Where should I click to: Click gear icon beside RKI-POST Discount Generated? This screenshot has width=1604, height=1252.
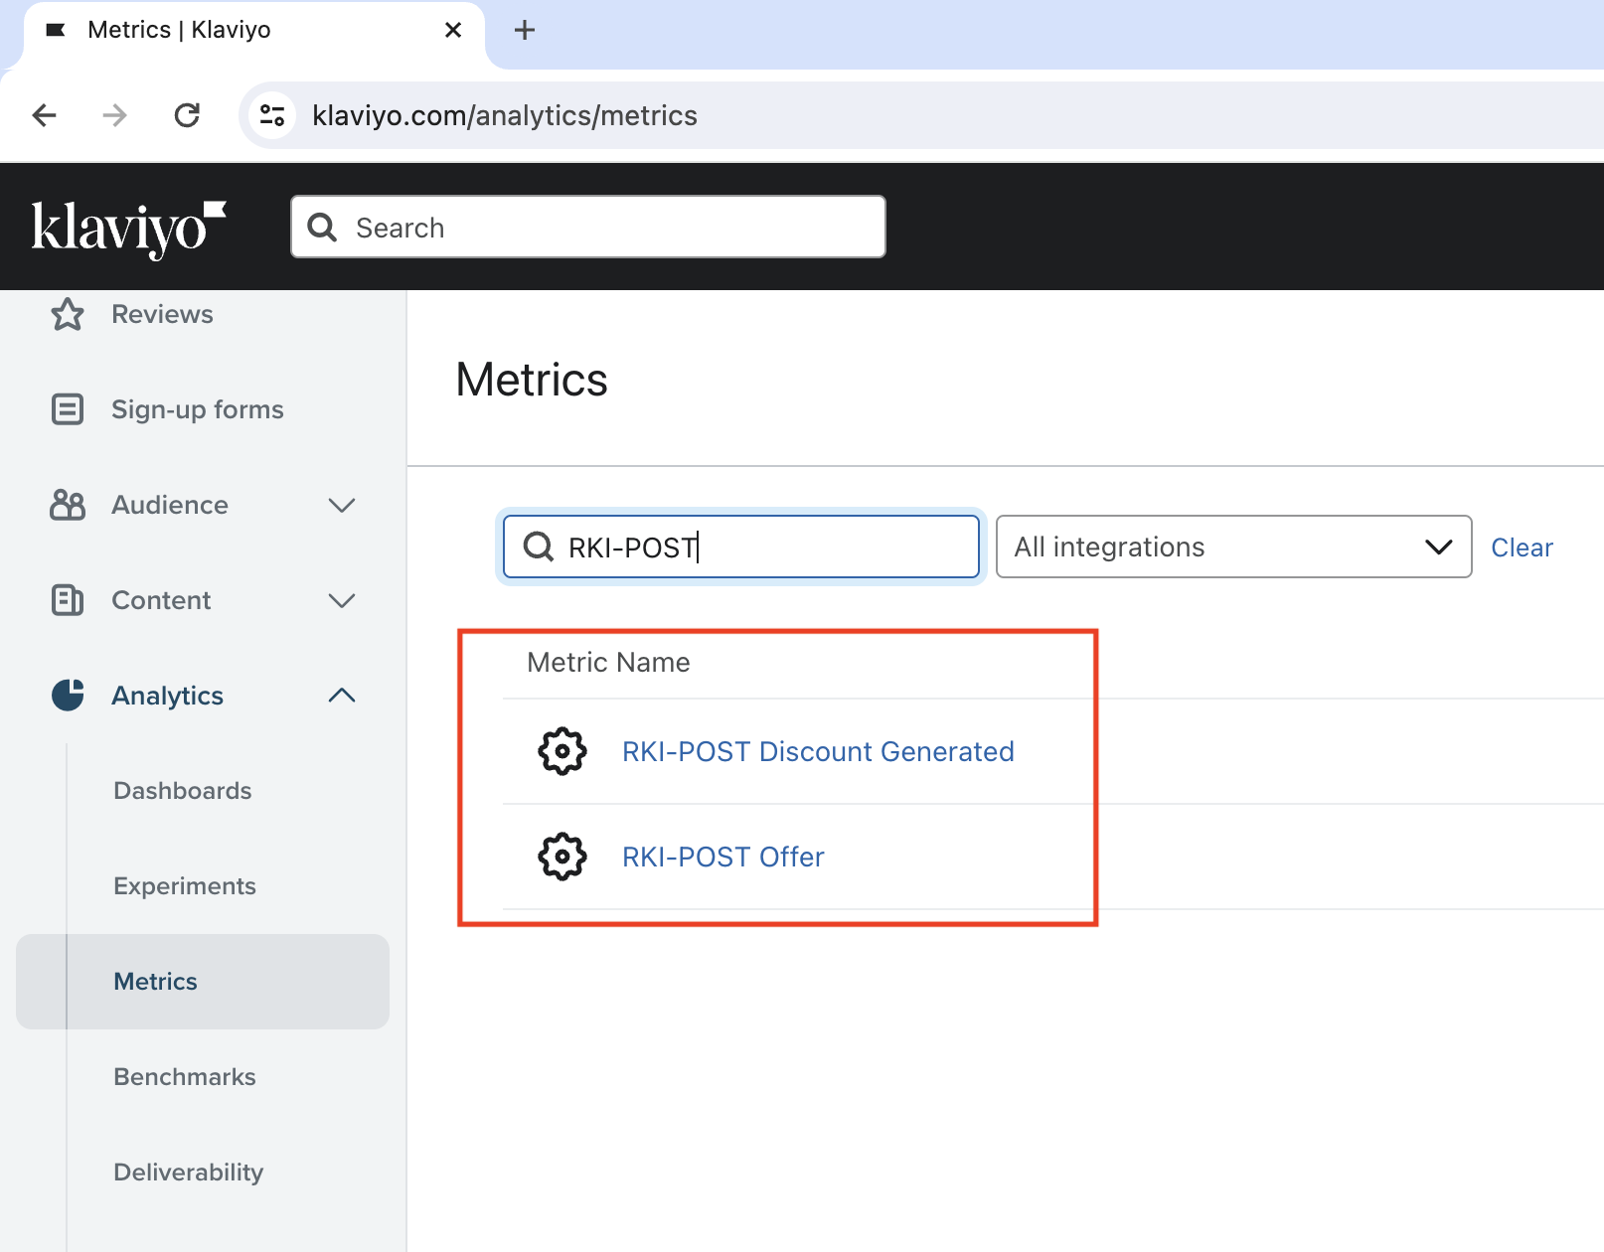click(x=562, y=751)
